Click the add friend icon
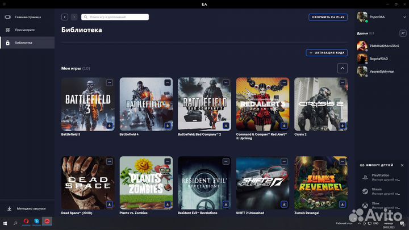The image size is (409, 230). pyautogui.click(x=403, y=33)
